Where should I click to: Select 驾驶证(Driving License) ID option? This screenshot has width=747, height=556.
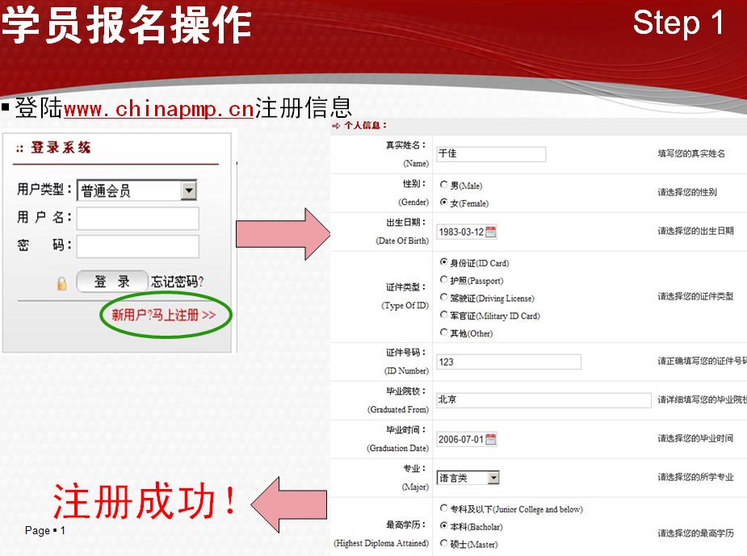tap(444, 298)
